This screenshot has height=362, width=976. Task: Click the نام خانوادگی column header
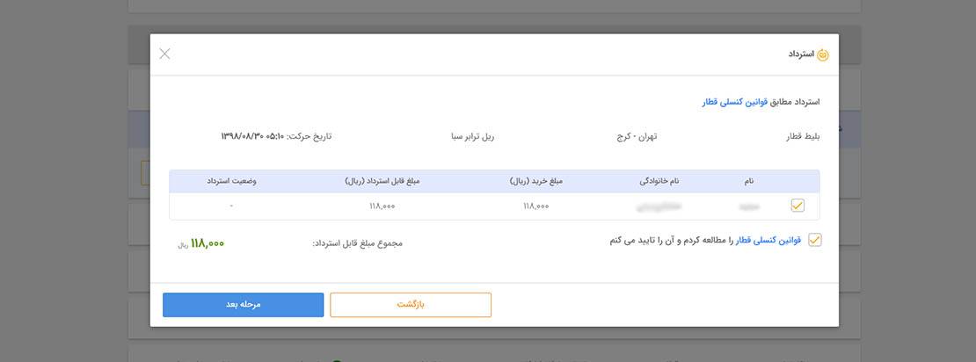coord(659,181)
